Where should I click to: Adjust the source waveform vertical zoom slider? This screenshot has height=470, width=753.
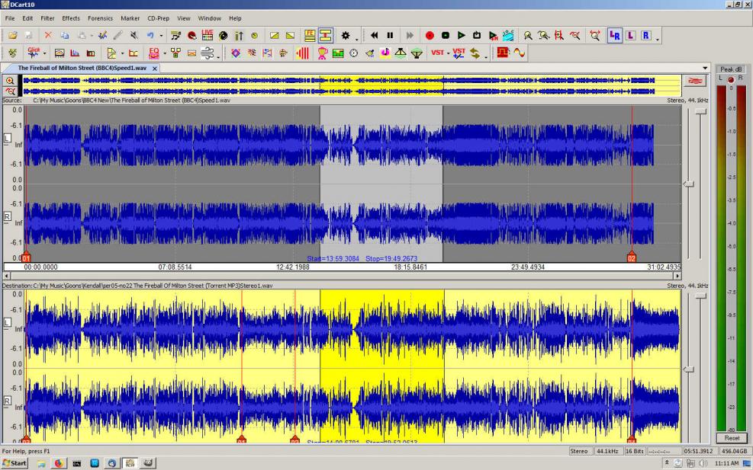pos(689,184)
